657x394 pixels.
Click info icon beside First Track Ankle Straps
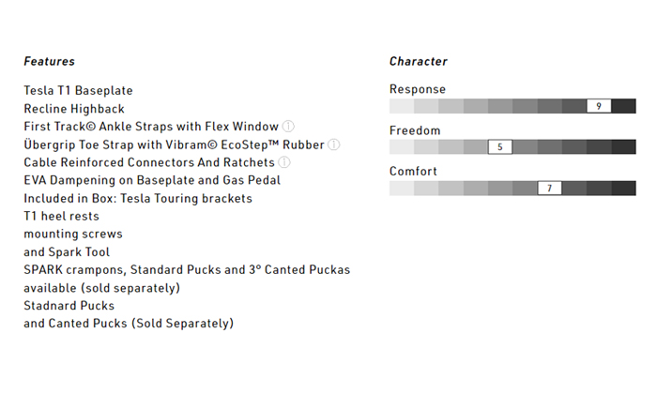pyautogui.click(x=289, y=127)
